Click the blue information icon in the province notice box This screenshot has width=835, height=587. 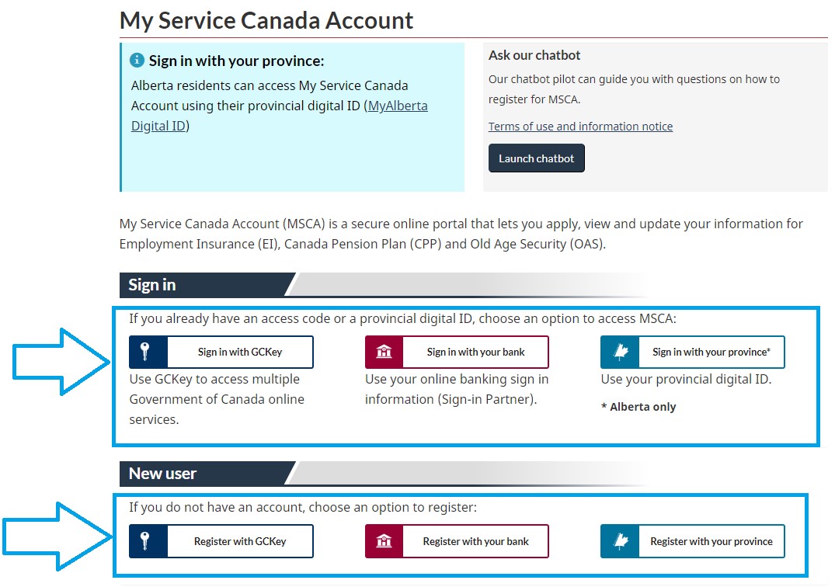coord(139,60)
